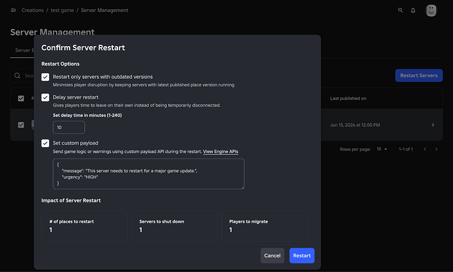Click 'Restart Options' heading
The height and width of the screenshot is (272, 453).
(x=60, y=64)
